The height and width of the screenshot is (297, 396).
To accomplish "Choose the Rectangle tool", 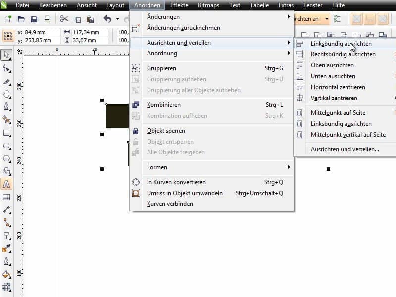I will 7,133.
